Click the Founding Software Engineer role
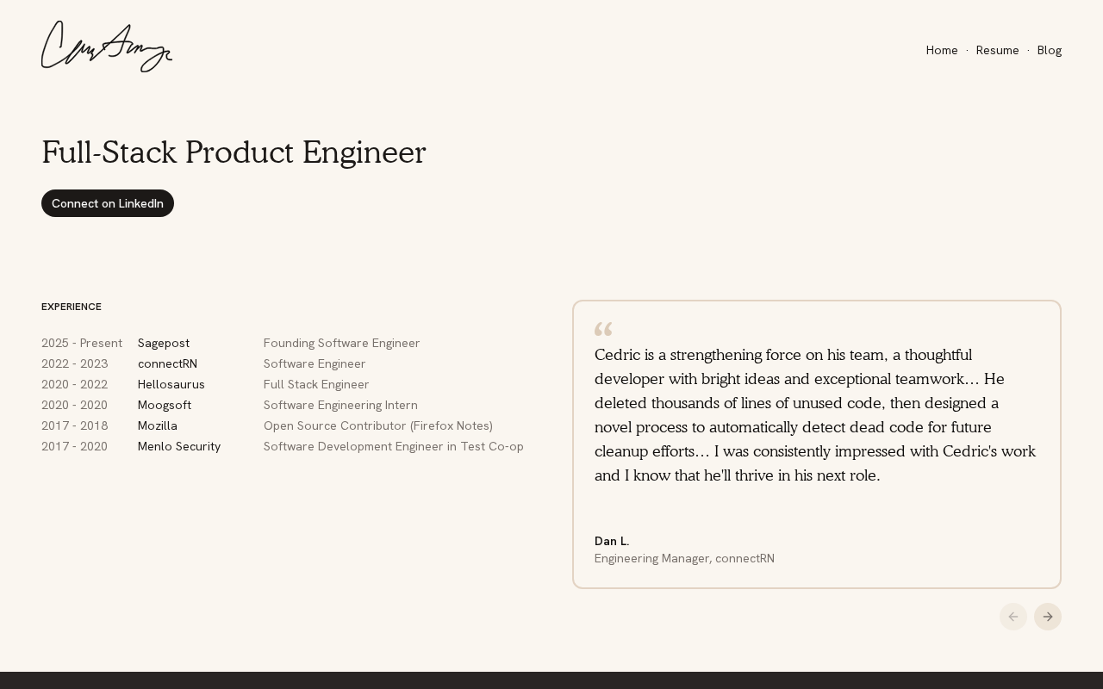The width and height of the screenshot is (1103, 689). (x=341, y=343)
